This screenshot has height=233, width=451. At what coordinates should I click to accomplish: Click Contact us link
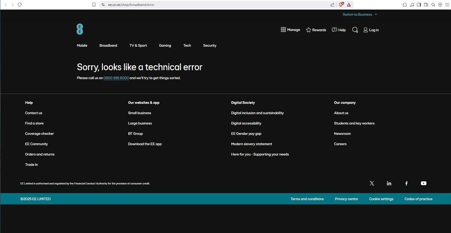click(34, 113)
